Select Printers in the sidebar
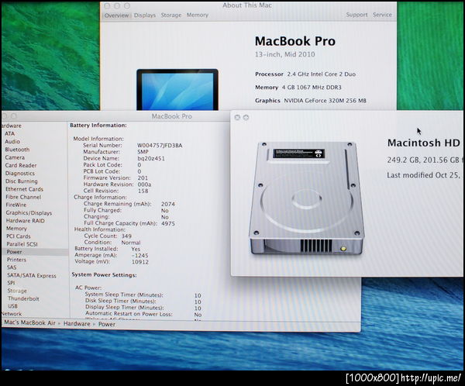This screenshot has height=386, width=465. [16, 260]
